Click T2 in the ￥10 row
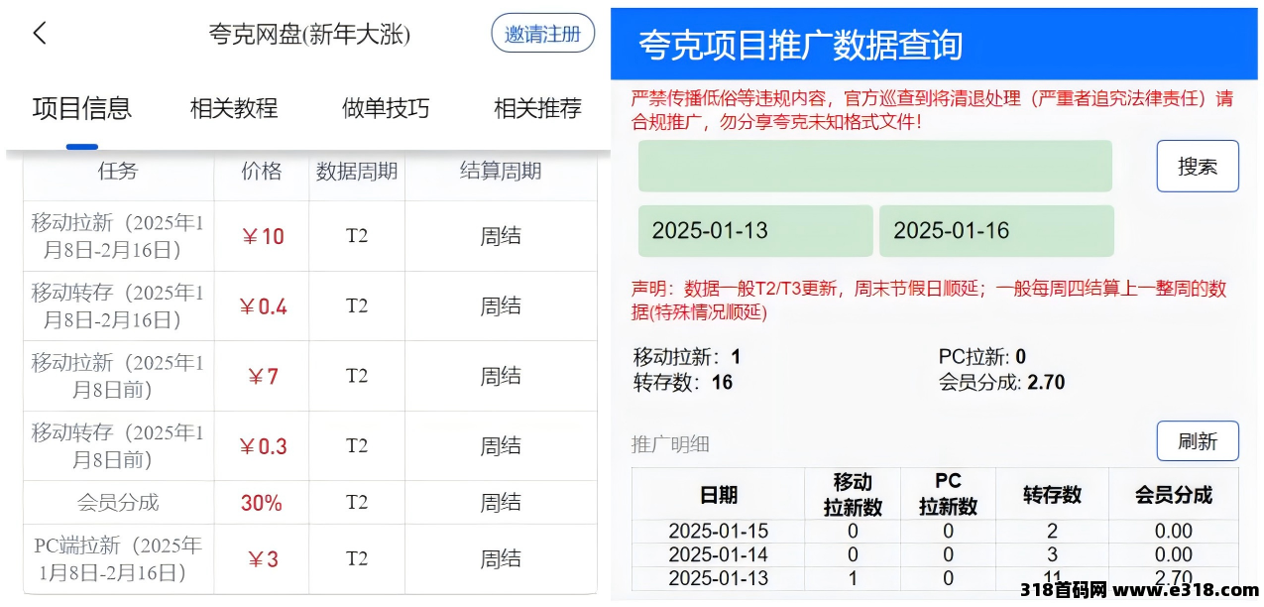This screenshot has height=607, width=1264. pyautogui.click(x=357, y=236)
